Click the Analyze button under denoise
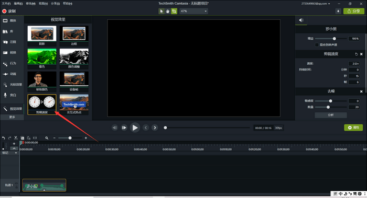Screen dimensions: 367x198 pyautogui.click(x=331, y=115)
